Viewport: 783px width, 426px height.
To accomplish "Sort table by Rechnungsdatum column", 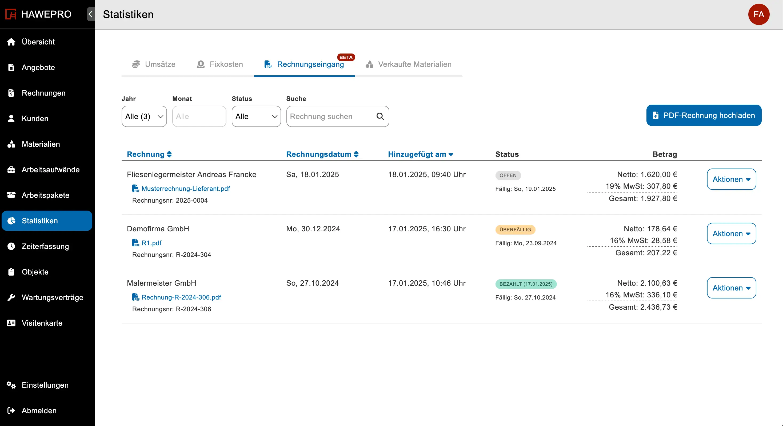I will 322,154.
